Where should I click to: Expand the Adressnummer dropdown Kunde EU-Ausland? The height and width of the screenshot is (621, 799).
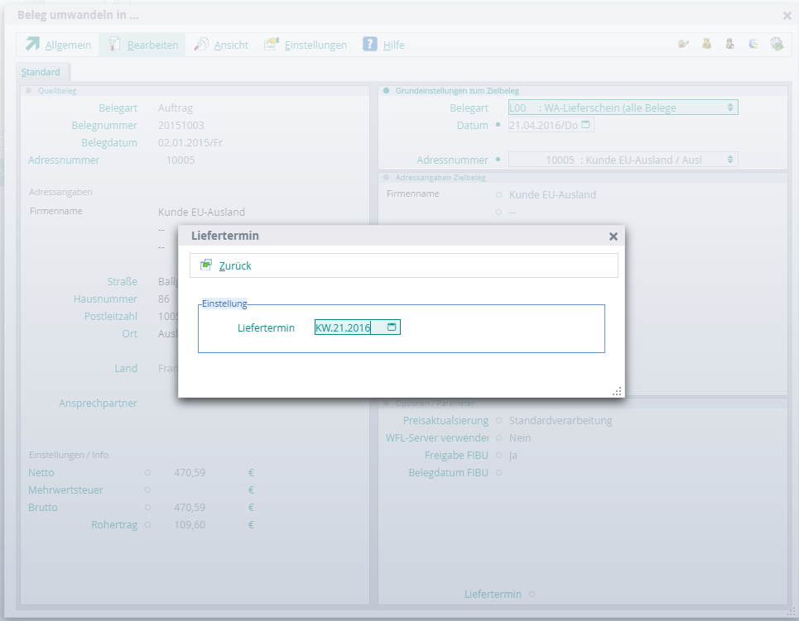729,160
